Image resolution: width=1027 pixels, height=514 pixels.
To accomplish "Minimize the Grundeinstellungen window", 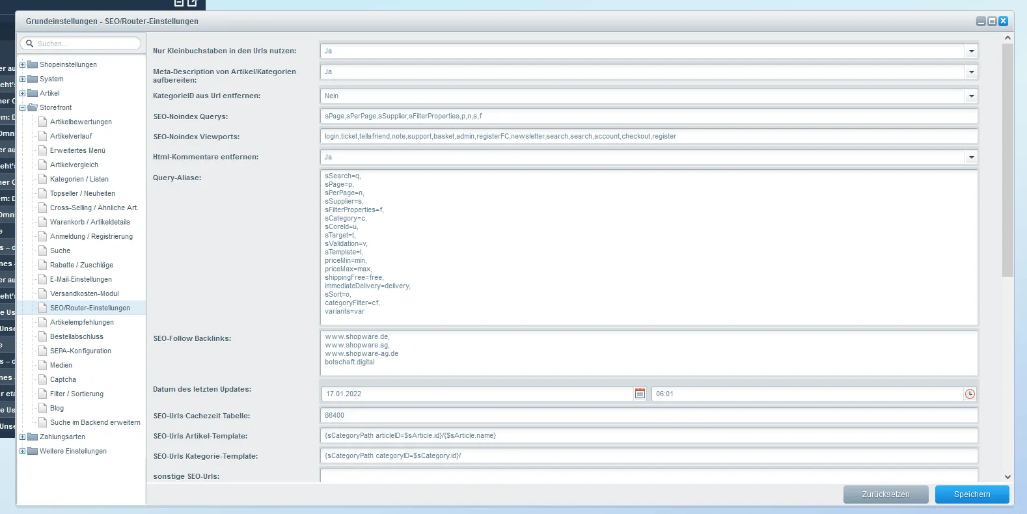I will pyautogui.click(x=981, y=21).
